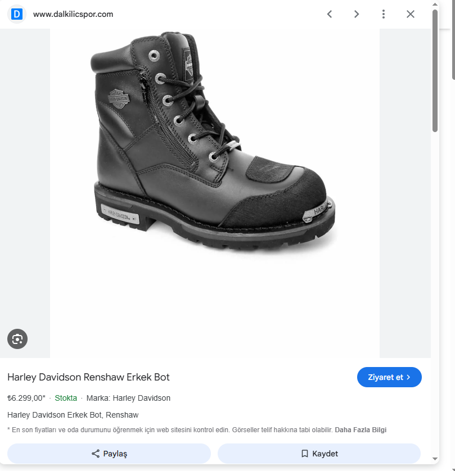Click the scrollbar up arrow

pyautogui.click(x=435, y=4)
